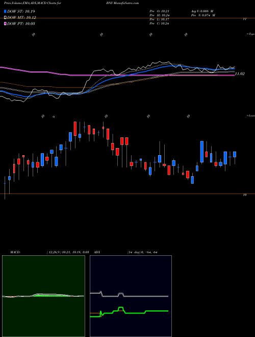Click the "11.02" price label
The image size is (255, 337).
[x=240, y=74]
